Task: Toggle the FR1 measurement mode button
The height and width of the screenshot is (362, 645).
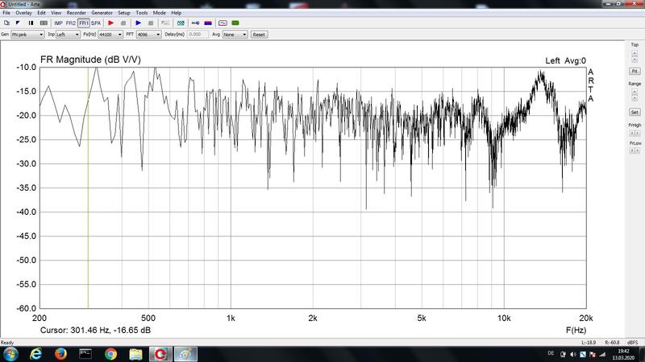Action: point(83,23)
